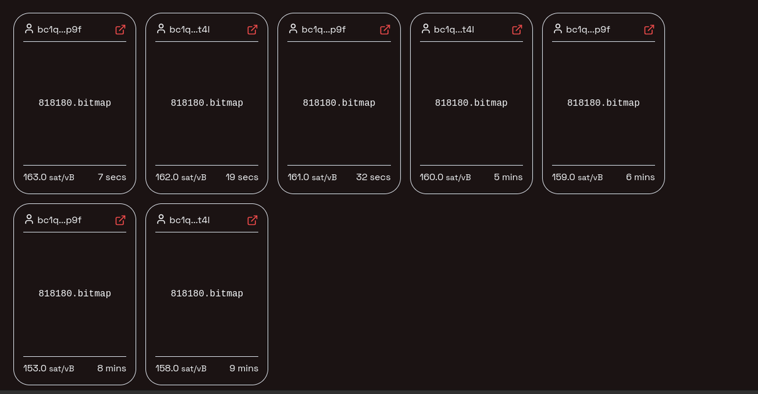Click the user icon on the 153.0 sat/vB card
This screenshot has height=394, width=758.
coord(28,220)
